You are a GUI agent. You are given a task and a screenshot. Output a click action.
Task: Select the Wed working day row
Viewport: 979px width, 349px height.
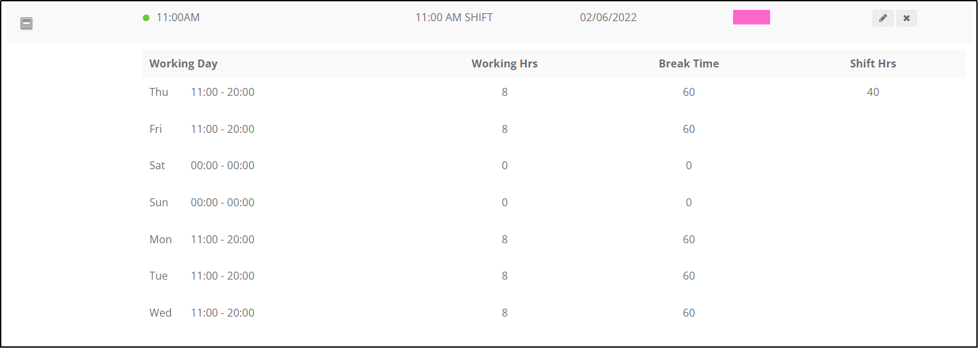tap(554, 313)
